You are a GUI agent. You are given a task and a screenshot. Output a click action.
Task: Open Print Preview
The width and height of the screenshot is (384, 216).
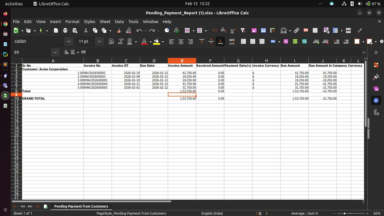pyautogui.click(x=74, y=31)
